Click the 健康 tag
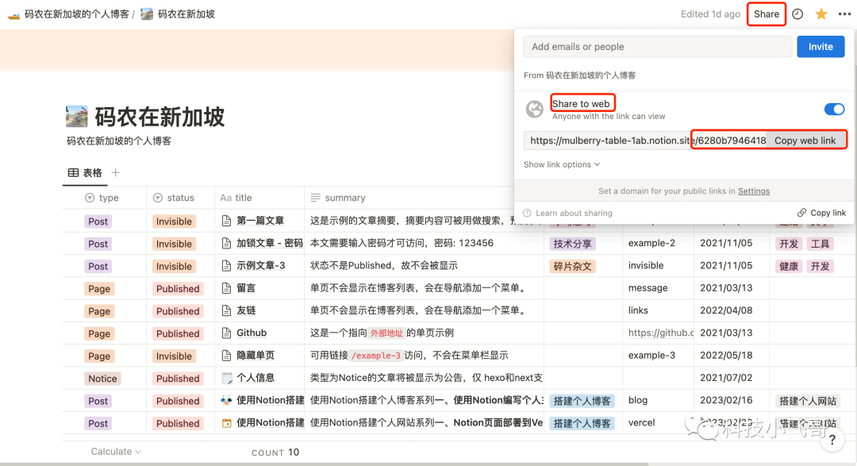857x466 pixels. (x=789, y=267)
